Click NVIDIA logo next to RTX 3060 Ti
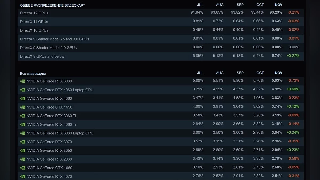 coord(22,116)
